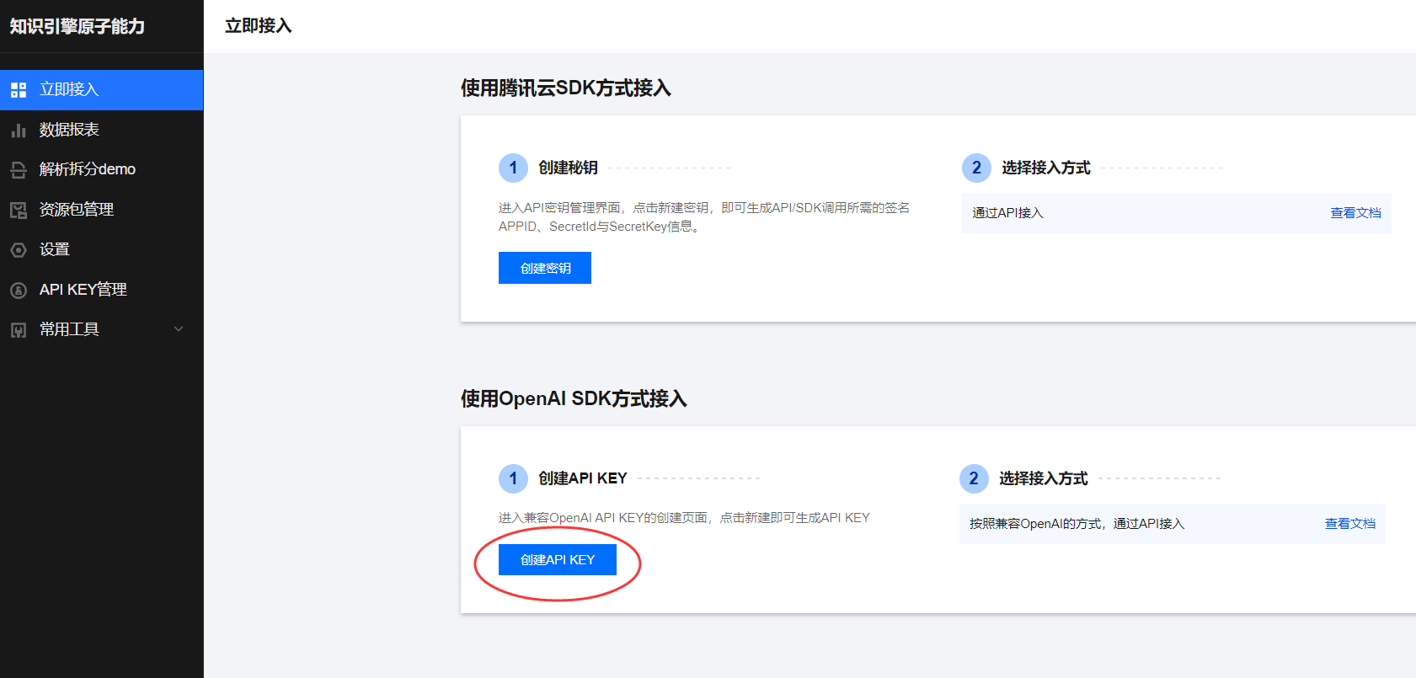This screenshot has height=678, width=1416.
Task: Click the 通过API接入 row text
Action: tap(1007, 213)
